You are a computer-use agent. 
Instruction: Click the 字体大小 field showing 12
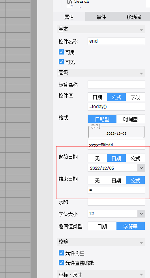pos(112,214)
